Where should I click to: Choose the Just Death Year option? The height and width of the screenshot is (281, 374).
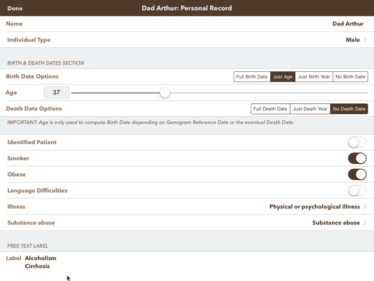click(310, 109)
